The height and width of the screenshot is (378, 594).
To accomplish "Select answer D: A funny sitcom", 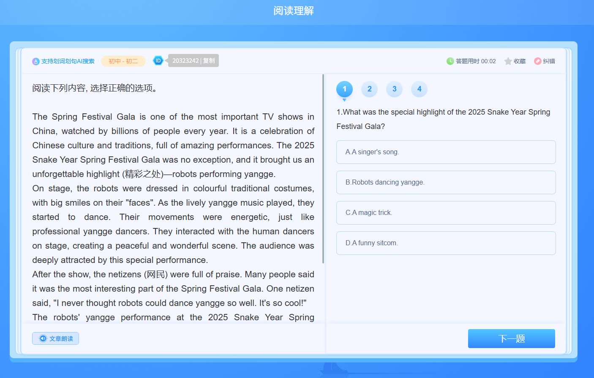I will click(446, 243).
